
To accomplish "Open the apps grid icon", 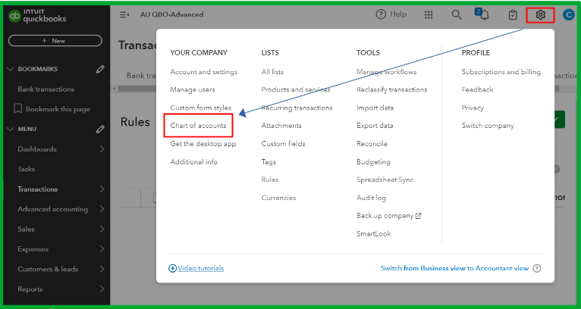I will tap(429, 15).
